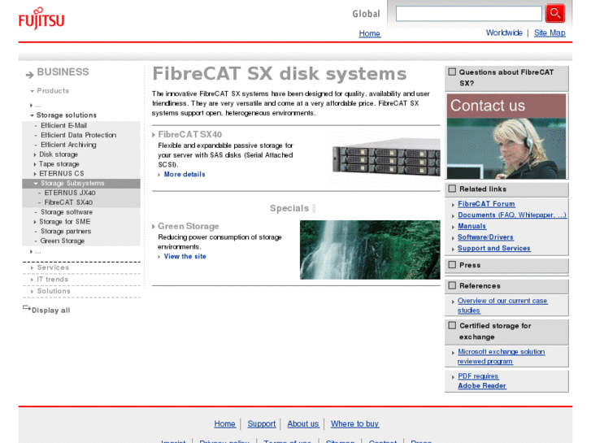
Task: Click the BUSINESS heading in sidebar
Action: [63, 72]
